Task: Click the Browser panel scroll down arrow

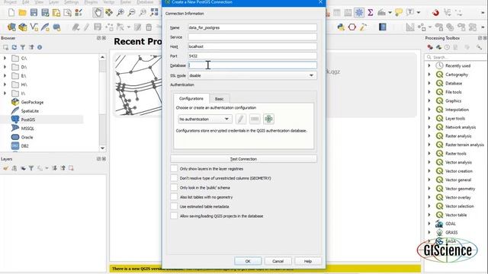Action: [102, 148]
